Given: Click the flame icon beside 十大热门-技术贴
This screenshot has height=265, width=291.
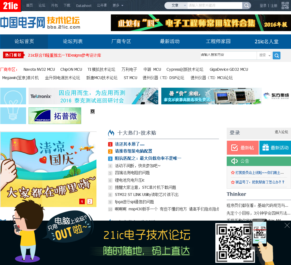Looking at the screenshot, I should [x=111, y=133].
